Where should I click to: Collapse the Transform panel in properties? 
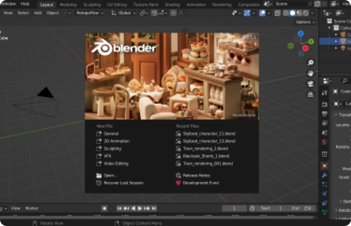tap(336, 115)
